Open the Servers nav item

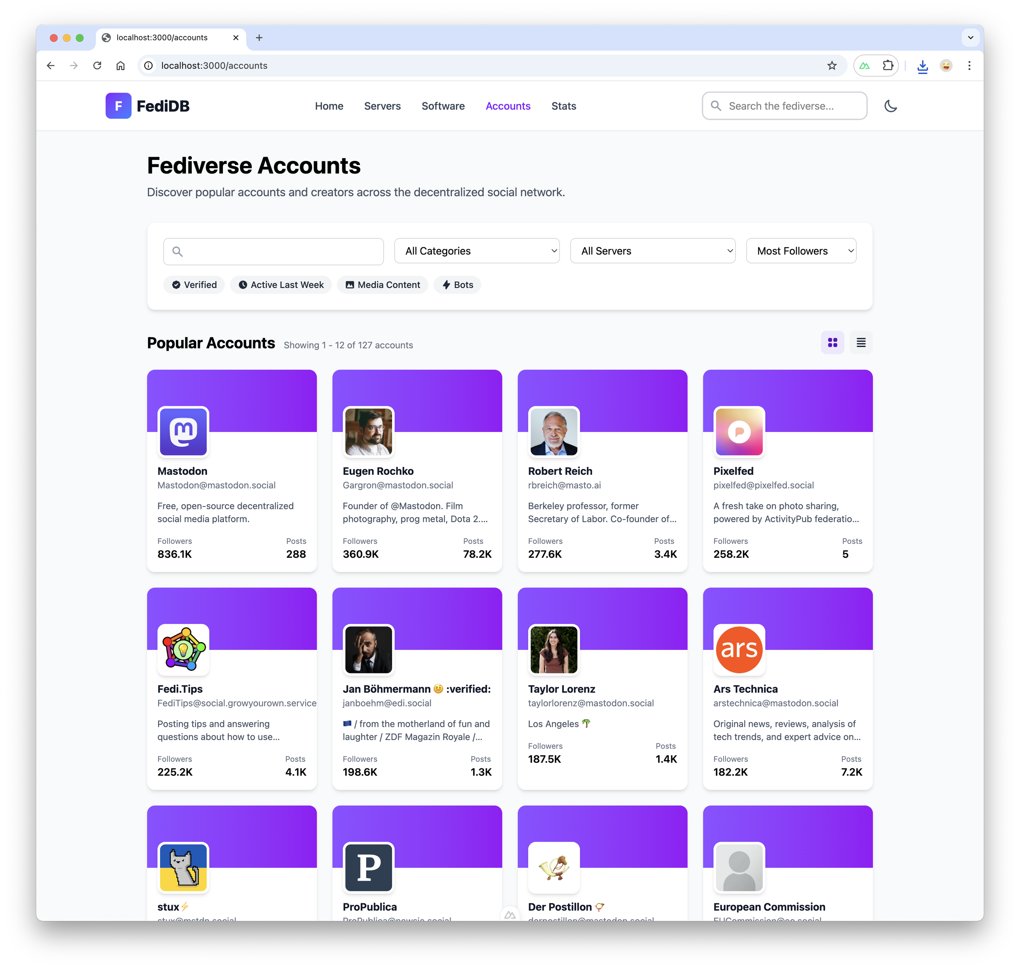click(x=382, y=106)
